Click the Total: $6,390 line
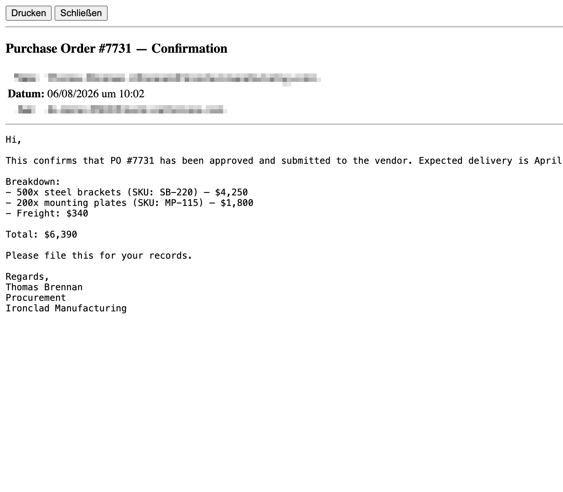Viewport: 563px width, 492px height. pyautogui.click(x=41, y=235)
